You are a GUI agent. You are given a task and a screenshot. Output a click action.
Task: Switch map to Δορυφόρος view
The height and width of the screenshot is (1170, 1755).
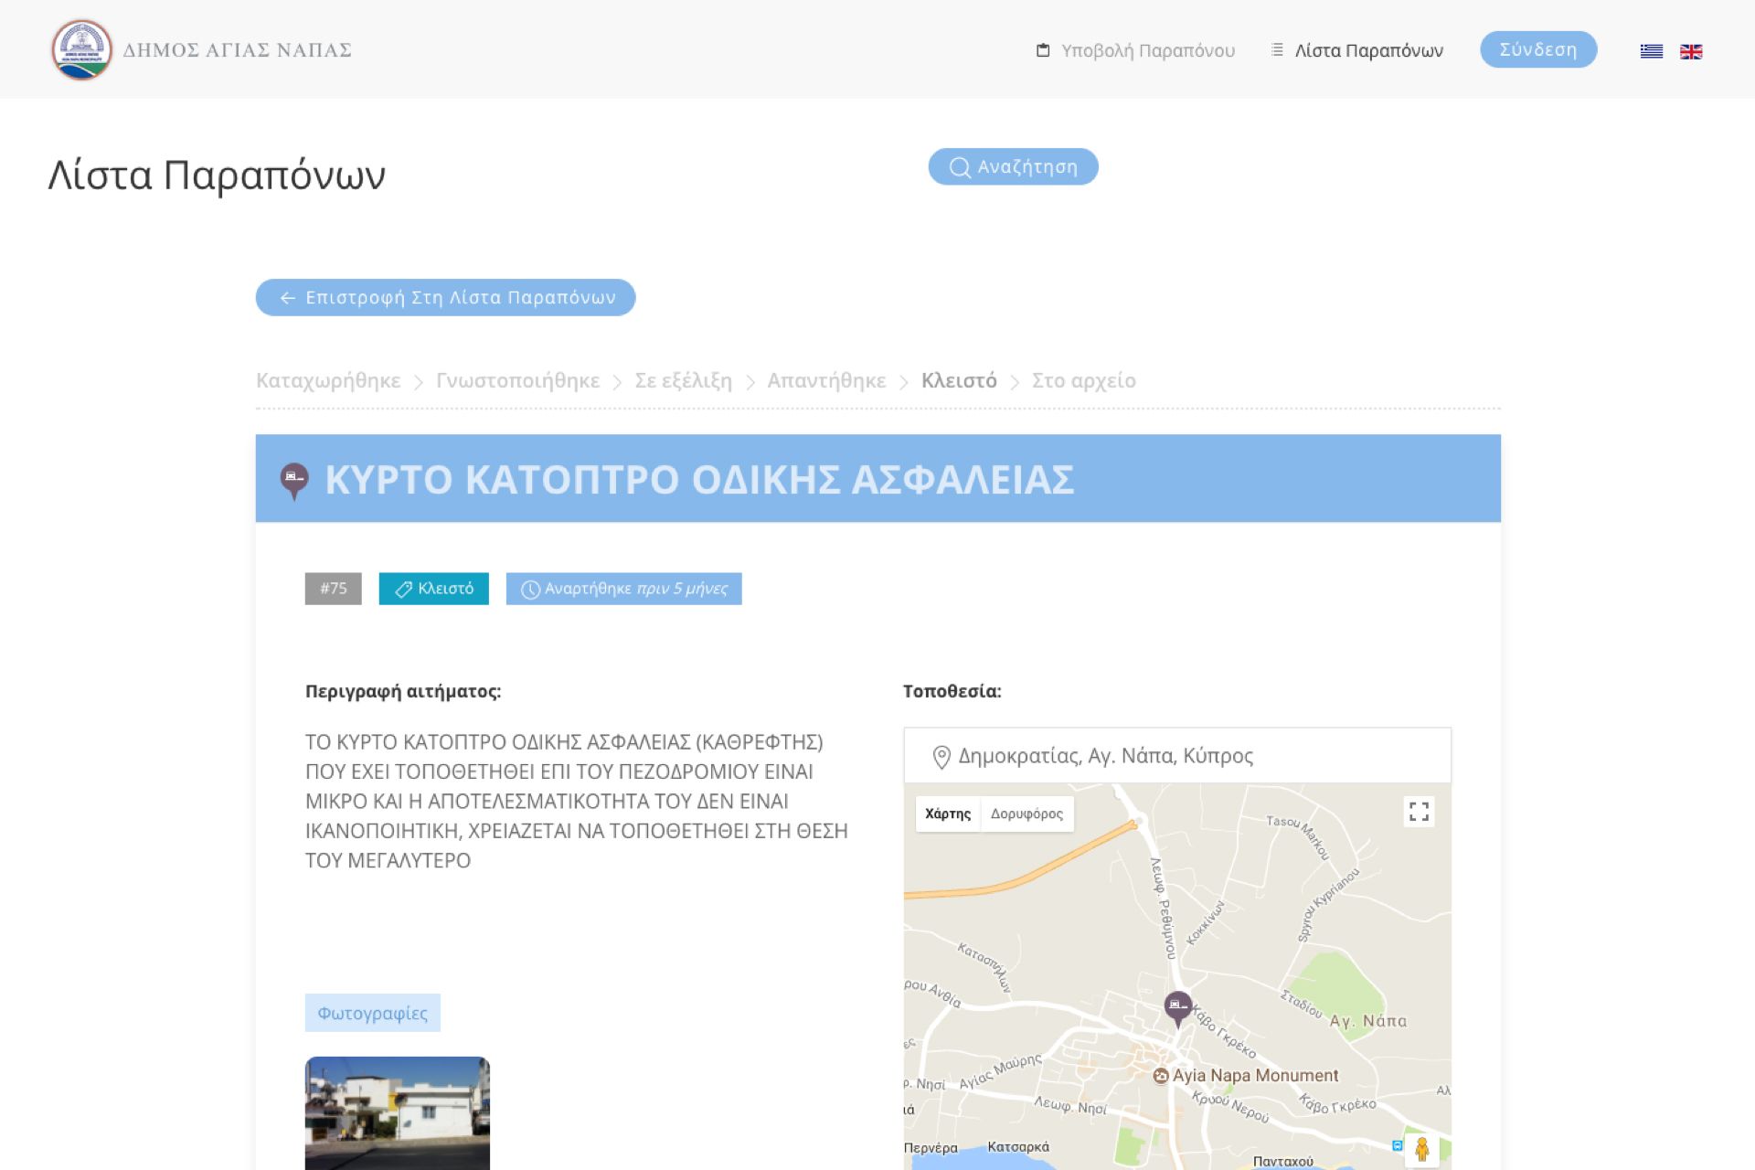pyautogui.click(x=1026, y=814)
